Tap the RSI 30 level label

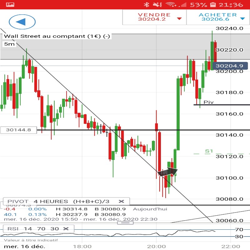click(x=239, y=237)
